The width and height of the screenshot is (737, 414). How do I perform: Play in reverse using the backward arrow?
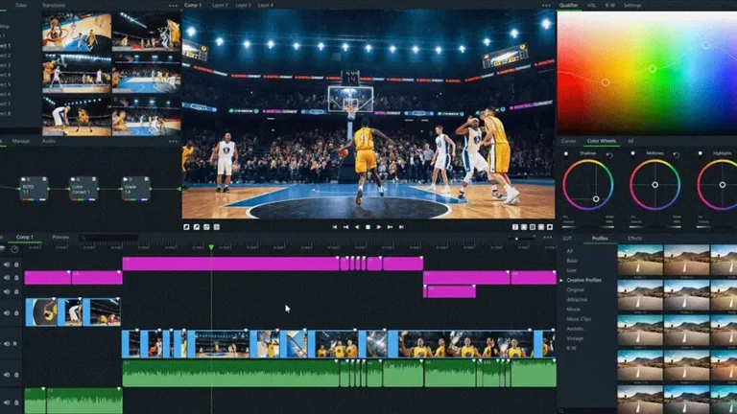[x=357, y=227]
